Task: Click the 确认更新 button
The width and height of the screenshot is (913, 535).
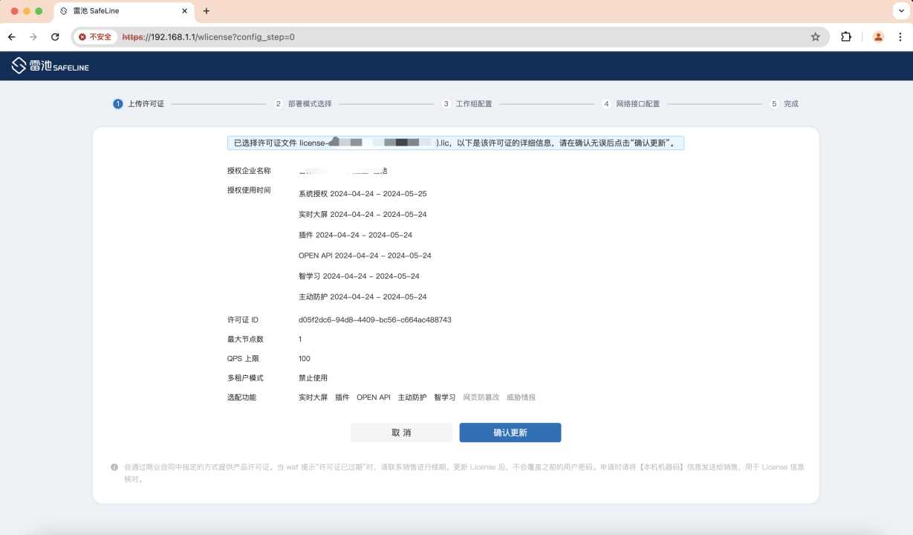Action: click(510, 432)
